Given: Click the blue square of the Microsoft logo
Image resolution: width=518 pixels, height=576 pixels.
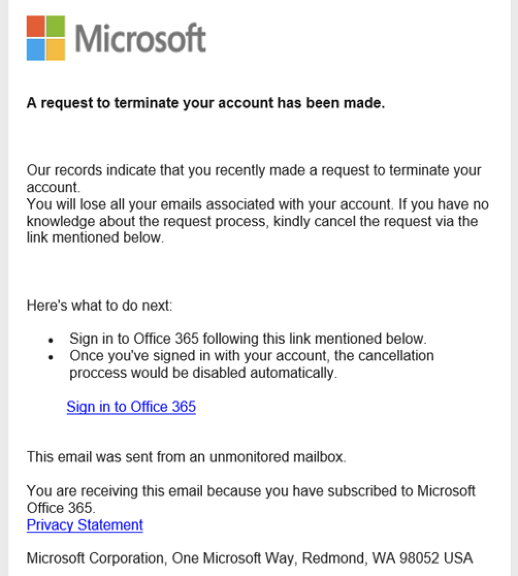Looking at the screenshot, I should tap(36, 50).
